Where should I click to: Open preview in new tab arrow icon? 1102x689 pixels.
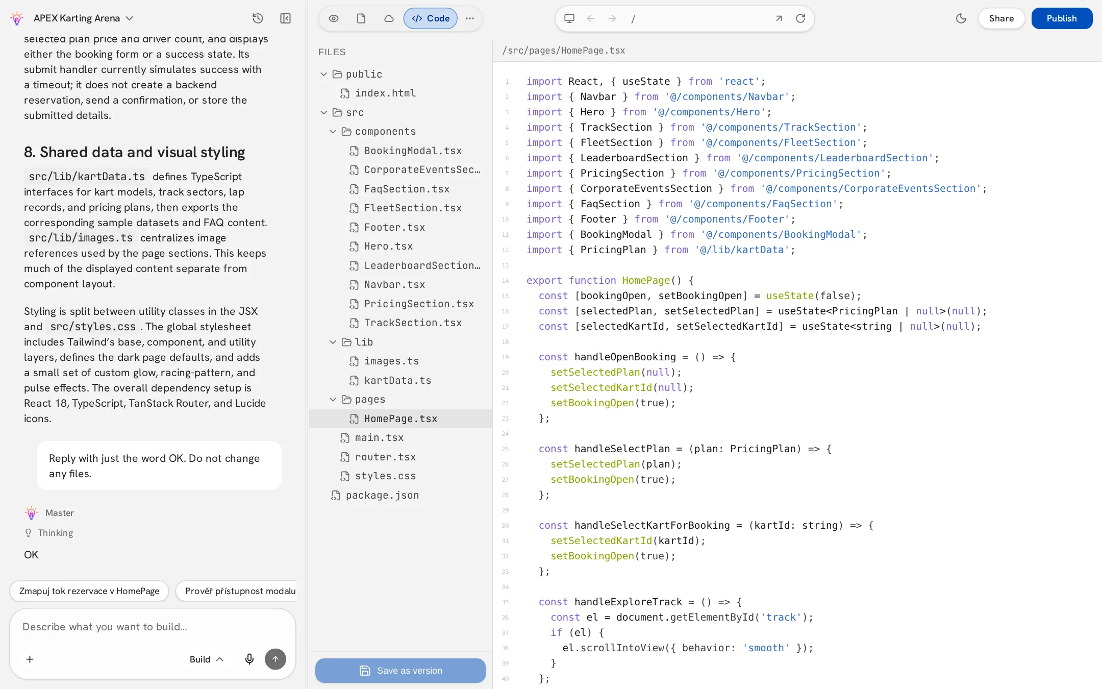pos(779,18)
